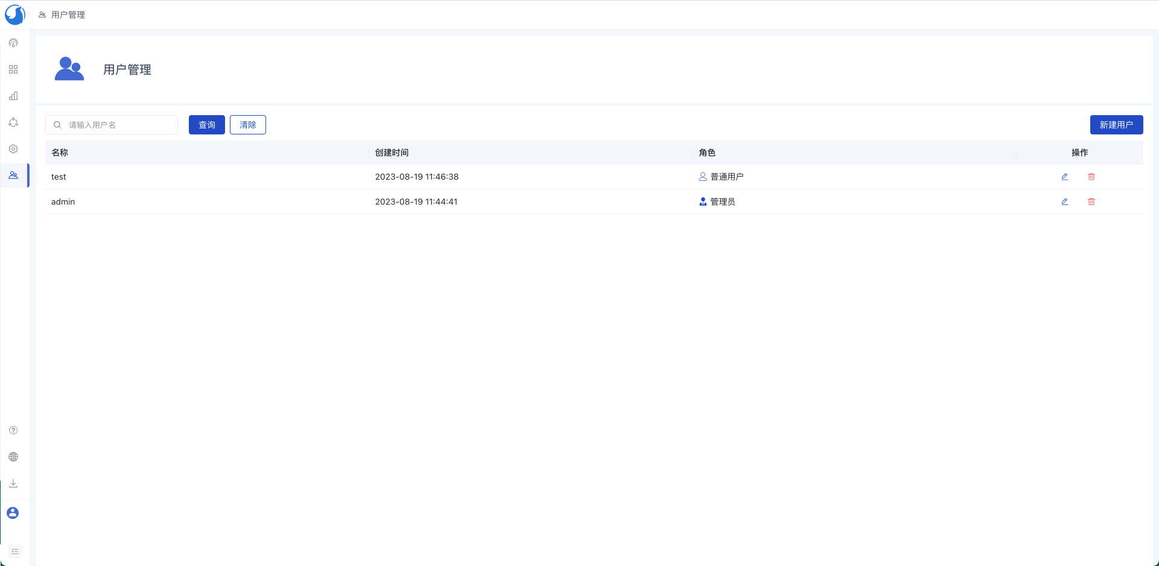Click the application logo at top left
Image resolution: width=1159 pixels, height=566 pixels.
[14, 14]
